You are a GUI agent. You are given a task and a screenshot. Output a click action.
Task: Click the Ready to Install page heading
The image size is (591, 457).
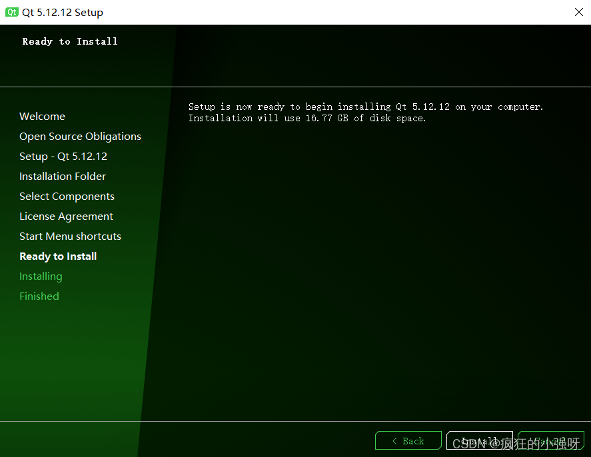click(70, 41)
